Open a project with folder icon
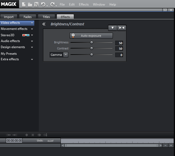 tap(30, 5)
